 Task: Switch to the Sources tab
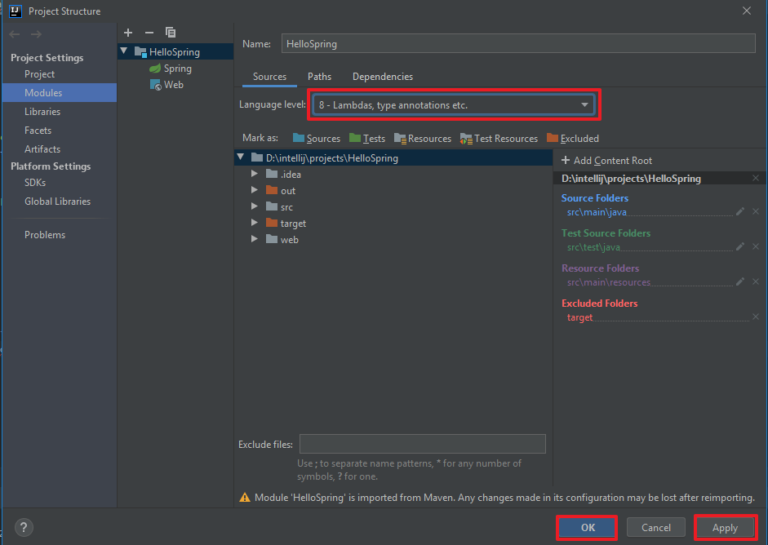coord(269,77)
